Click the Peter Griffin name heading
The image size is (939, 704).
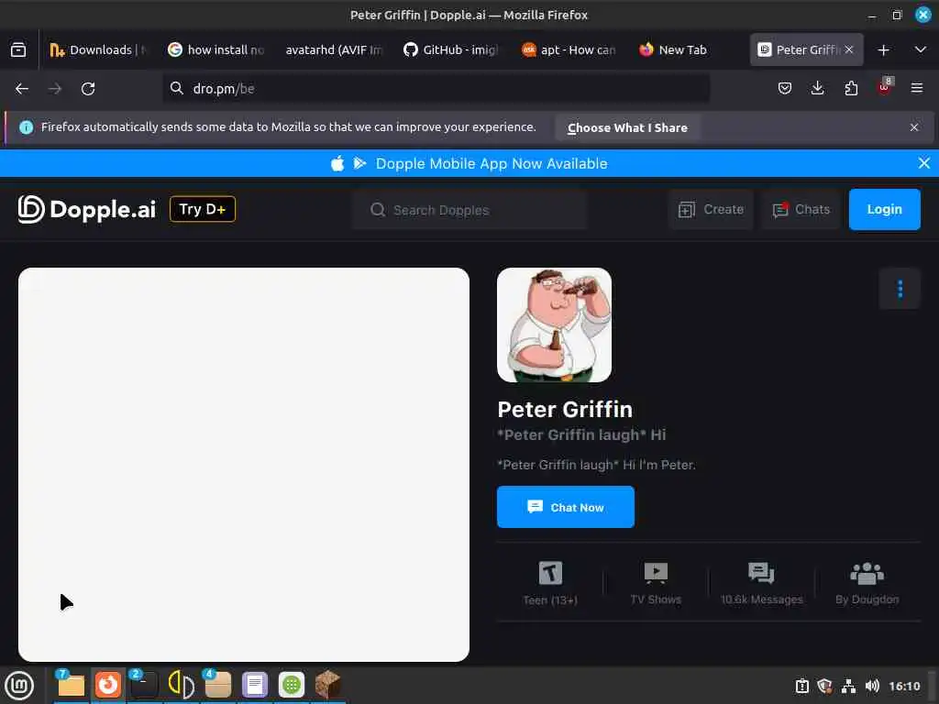pyautogui.click(x=565, y=410)
